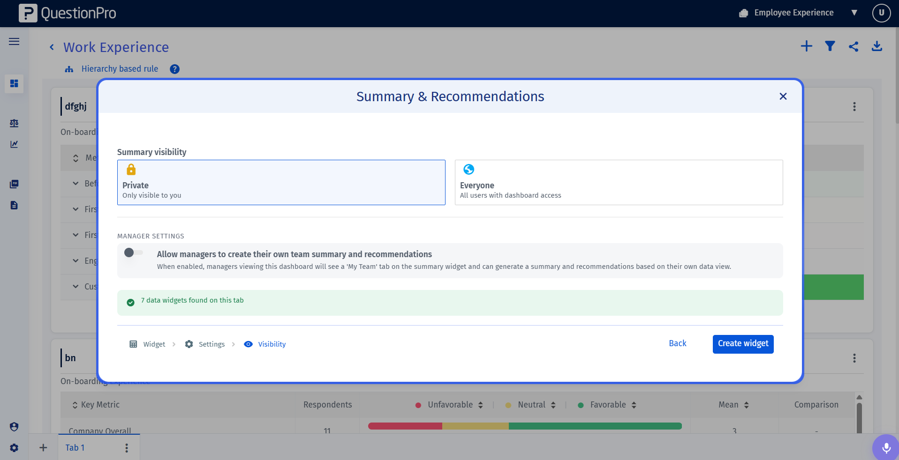Sort by Favorable column arrows
Image resolution: width=899 pixels, height=460 pixels.
pos(634,405)
